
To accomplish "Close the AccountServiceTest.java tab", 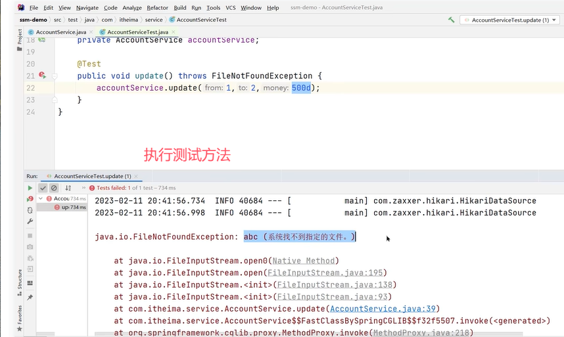I will [174, 32].
